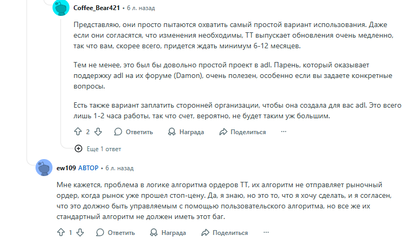Downvote the Coffee_Bear421 comment
This screenshot has height=245, width=403.
click(98, 132)
